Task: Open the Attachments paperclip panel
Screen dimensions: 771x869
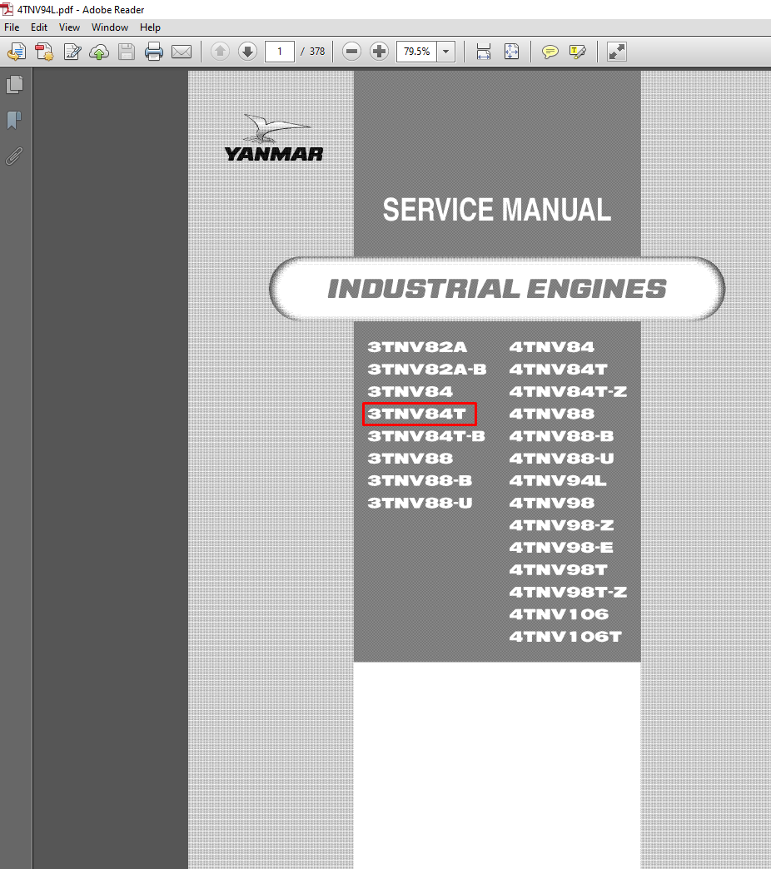Action: click(x=14, y=156)
